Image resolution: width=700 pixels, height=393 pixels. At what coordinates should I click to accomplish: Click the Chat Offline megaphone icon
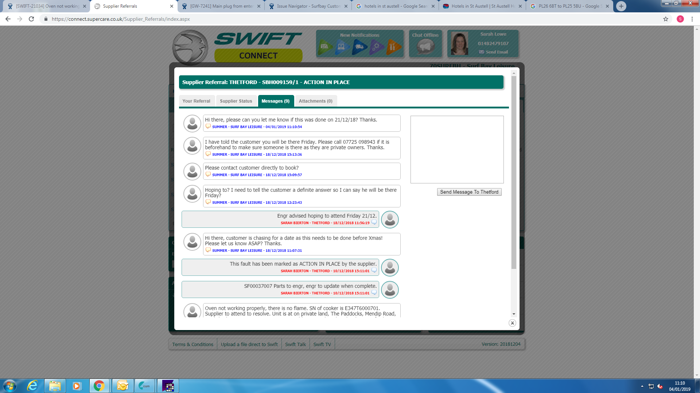[425, 47]
